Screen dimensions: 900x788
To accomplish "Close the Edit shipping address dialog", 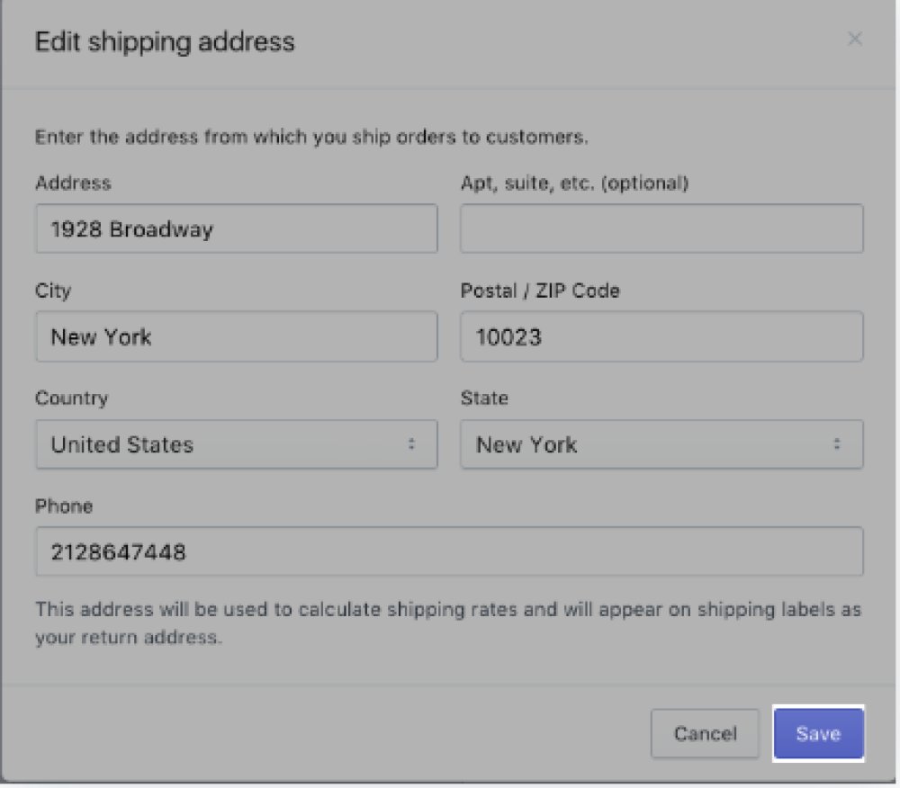I will point(855,39).
